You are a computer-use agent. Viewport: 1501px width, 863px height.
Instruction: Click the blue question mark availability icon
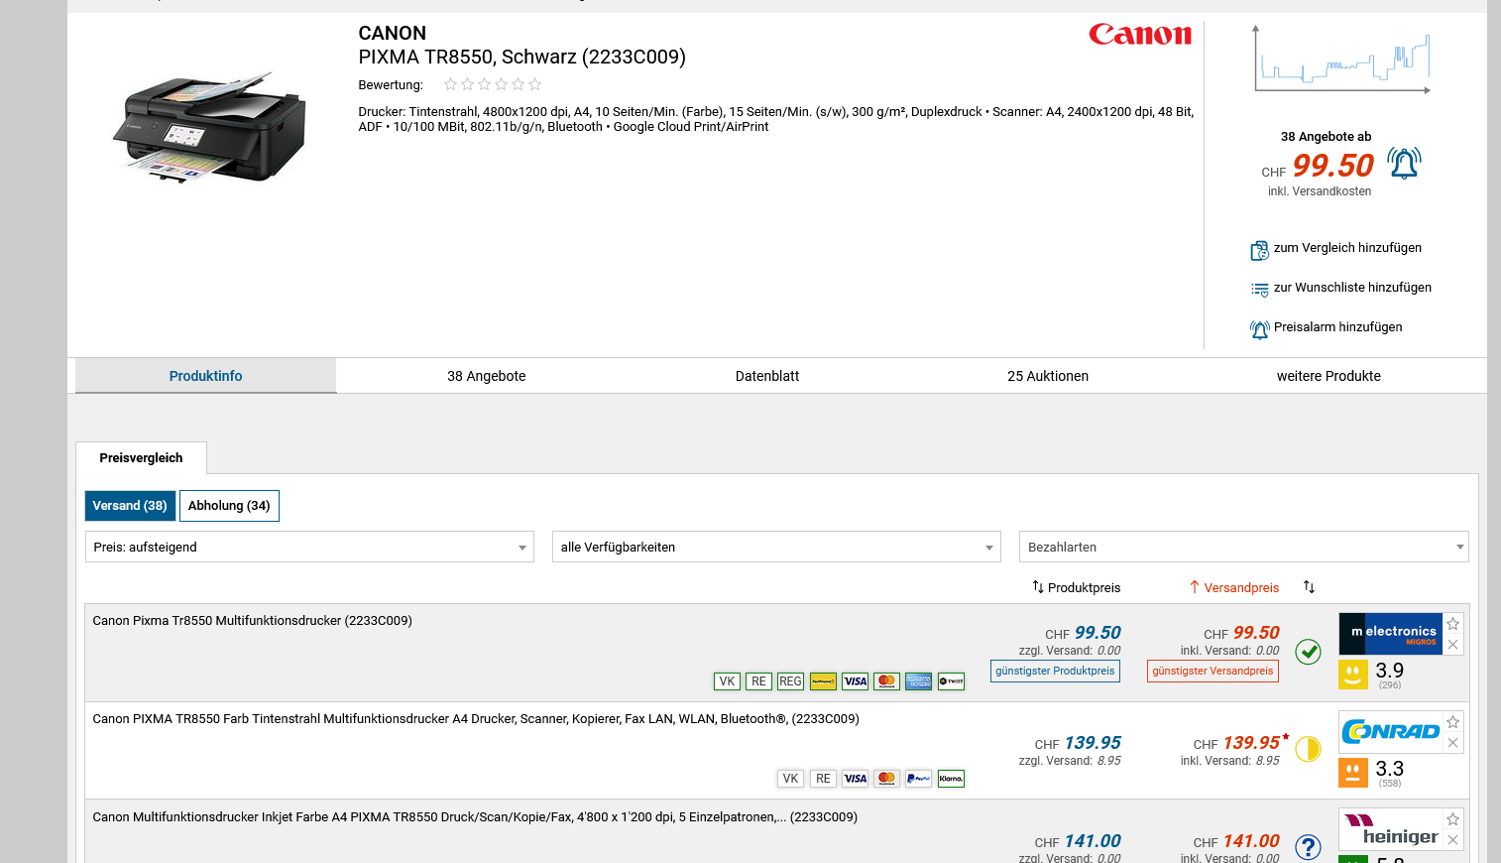point(1309,847)
